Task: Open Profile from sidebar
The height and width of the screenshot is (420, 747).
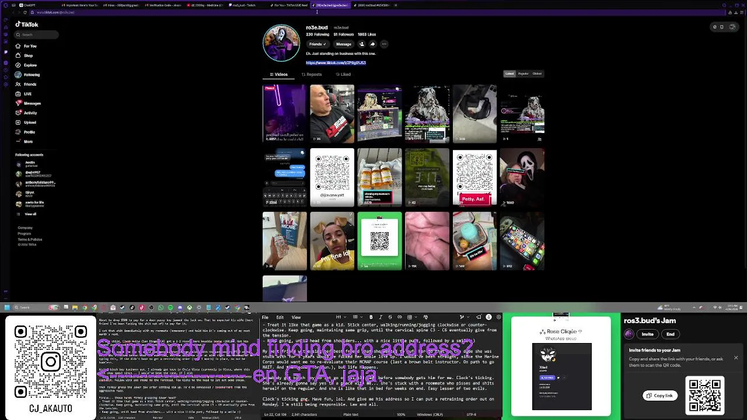Action: (25, 132)
